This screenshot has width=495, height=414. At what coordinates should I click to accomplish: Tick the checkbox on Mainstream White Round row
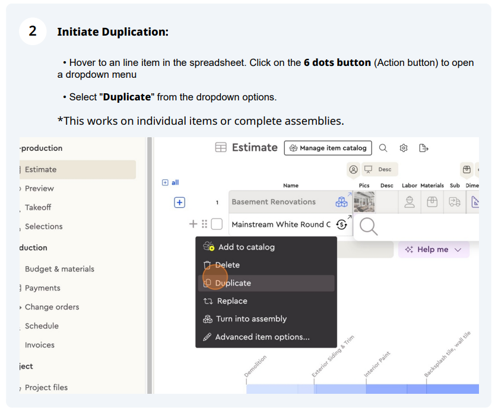pyautogui.click(x=217, y=224)
